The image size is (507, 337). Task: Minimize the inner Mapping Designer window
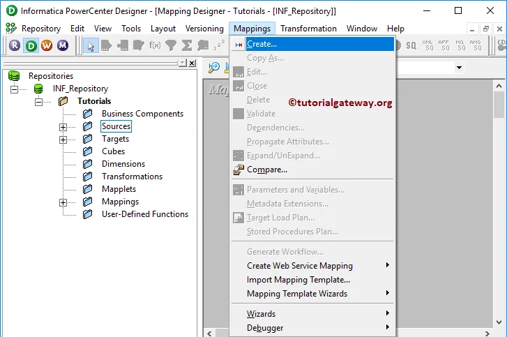click(x=472, y=29)
